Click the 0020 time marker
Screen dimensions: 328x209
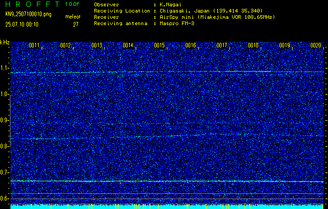coord(316,45)
